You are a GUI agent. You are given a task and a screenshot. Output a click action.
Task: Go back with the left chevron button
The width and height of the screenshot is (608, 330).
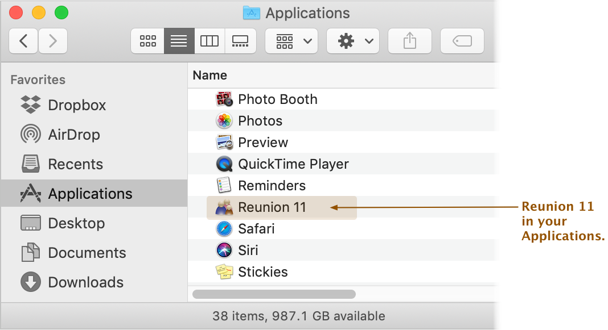pos(23,41)
